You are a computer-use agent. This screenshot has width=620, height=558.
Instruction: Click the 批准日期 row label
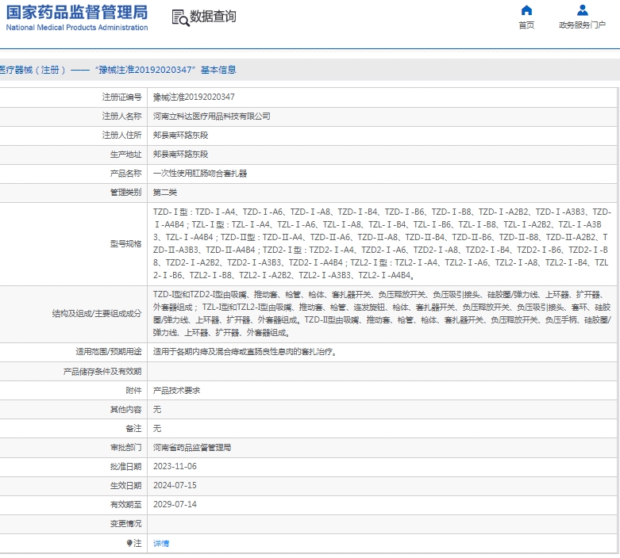click(x=125, y=466)
